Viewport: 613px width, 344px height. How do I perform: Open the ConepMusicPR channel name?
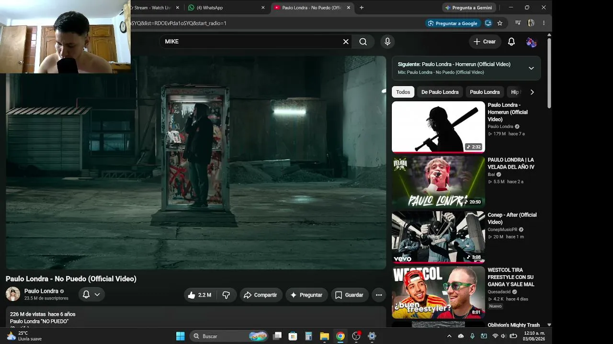(x=502, y=230)
